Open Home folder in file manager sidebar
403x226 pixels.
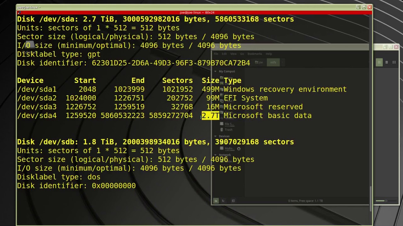pyautogui.click(x=226, y=78)
